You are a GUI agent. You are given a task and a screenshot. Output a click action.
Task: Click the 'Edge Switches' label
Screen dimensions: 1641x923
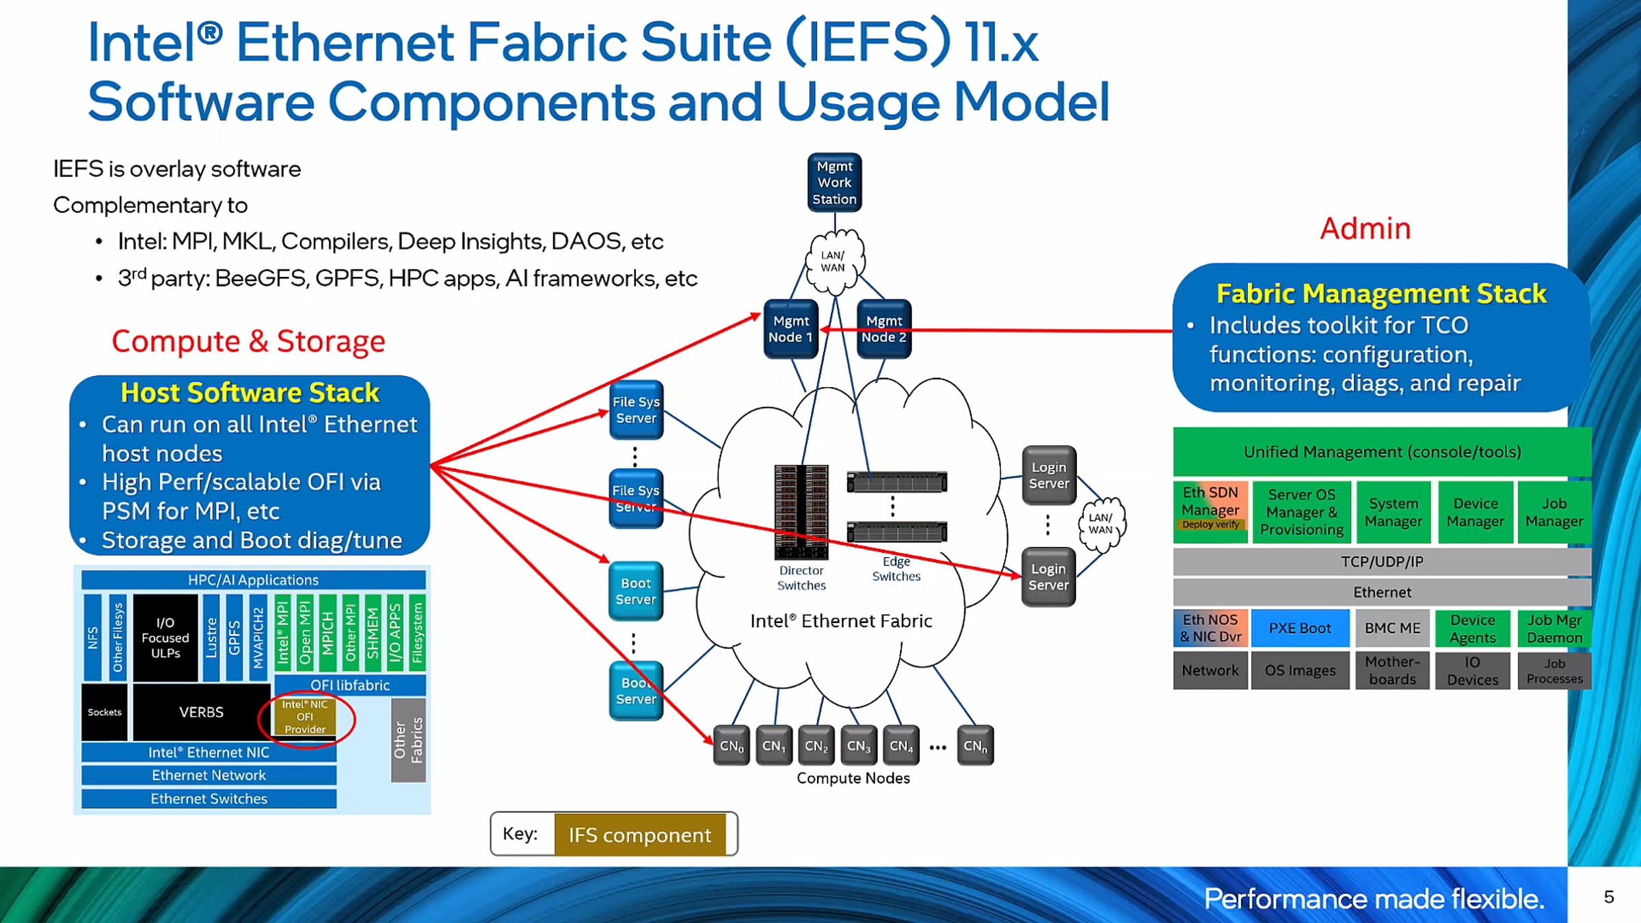tap(896, 569)
